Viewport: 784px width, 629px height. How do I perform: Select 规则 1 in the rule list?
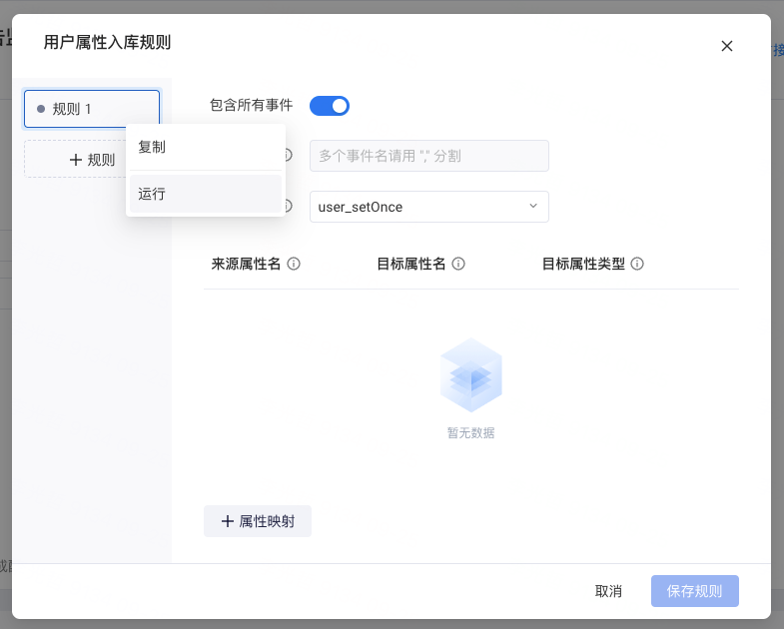(91, 109)
